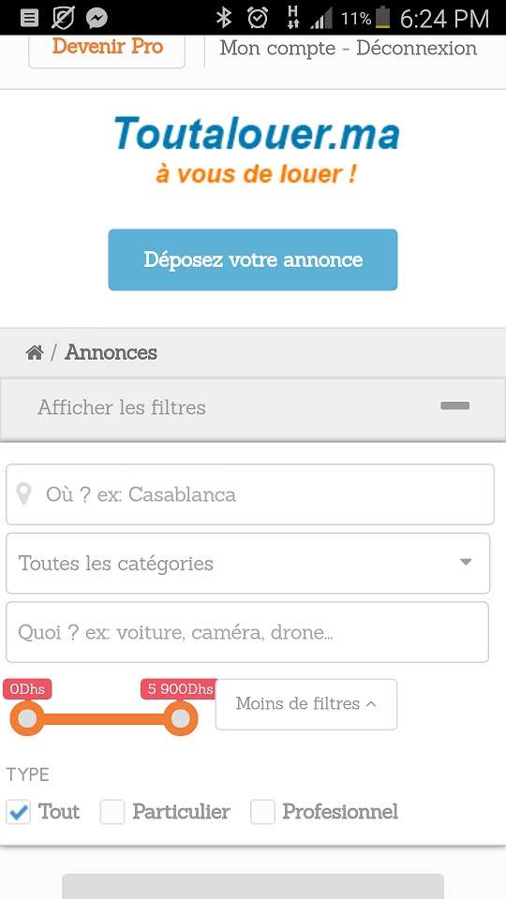This screenshot has width=506, height=899.
Task: Check the Particulier checkbox
Action: tap(112, 812)
